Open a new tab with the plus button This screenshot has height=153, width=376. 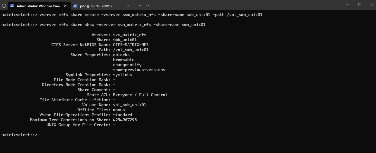pyautogui.click(x=140, y=6)
